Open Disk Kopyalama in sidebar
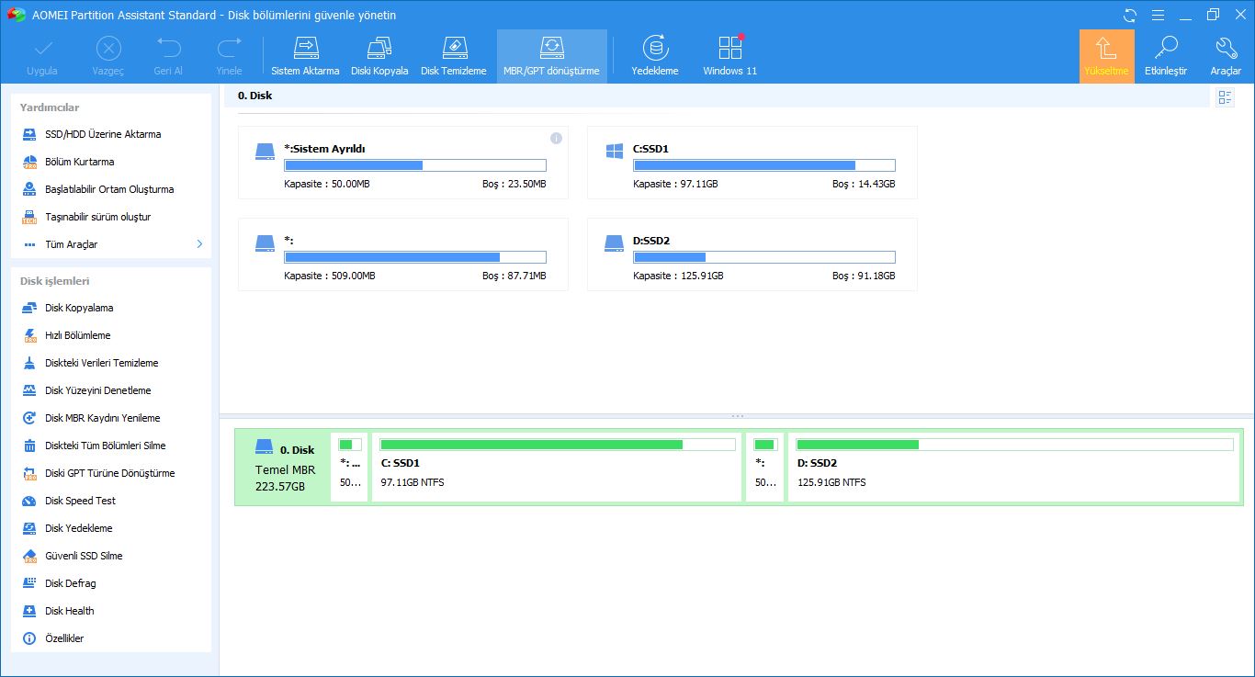Image resolution: width=1255 pixels, height=677 pixels. coord(79,308)
